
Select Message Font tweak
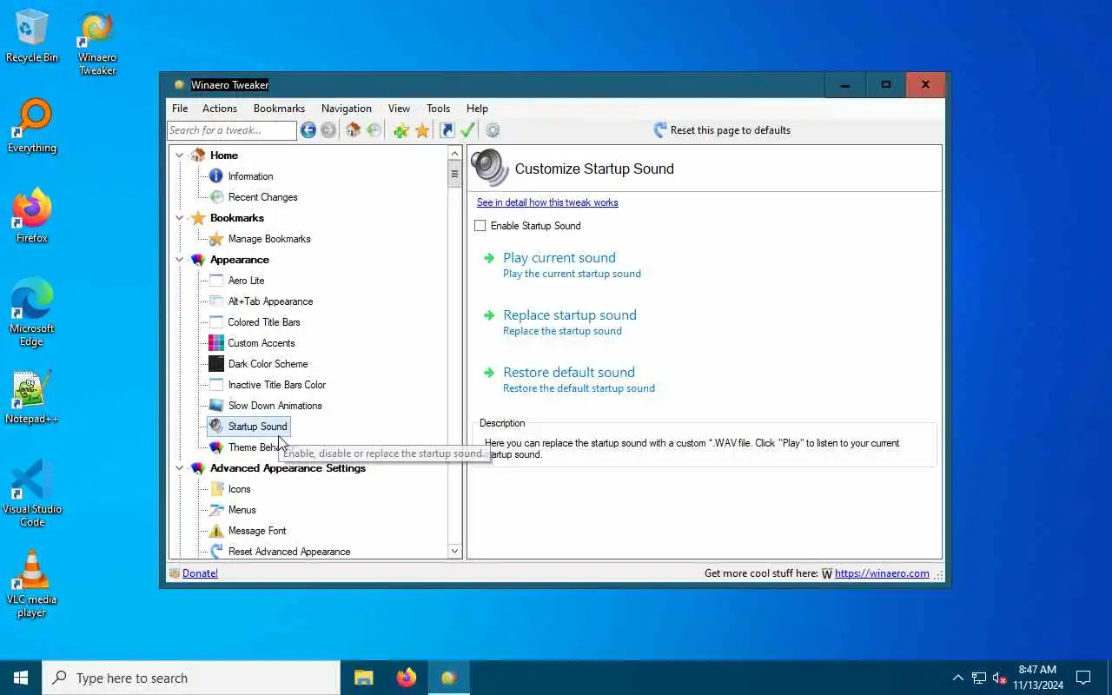pos(257,531)
